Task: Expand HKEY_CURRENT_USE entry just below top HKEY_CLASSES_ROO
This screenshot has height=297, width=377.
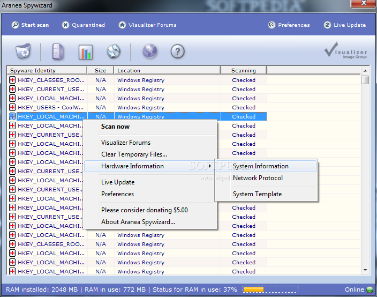Action: pos(12,89)
